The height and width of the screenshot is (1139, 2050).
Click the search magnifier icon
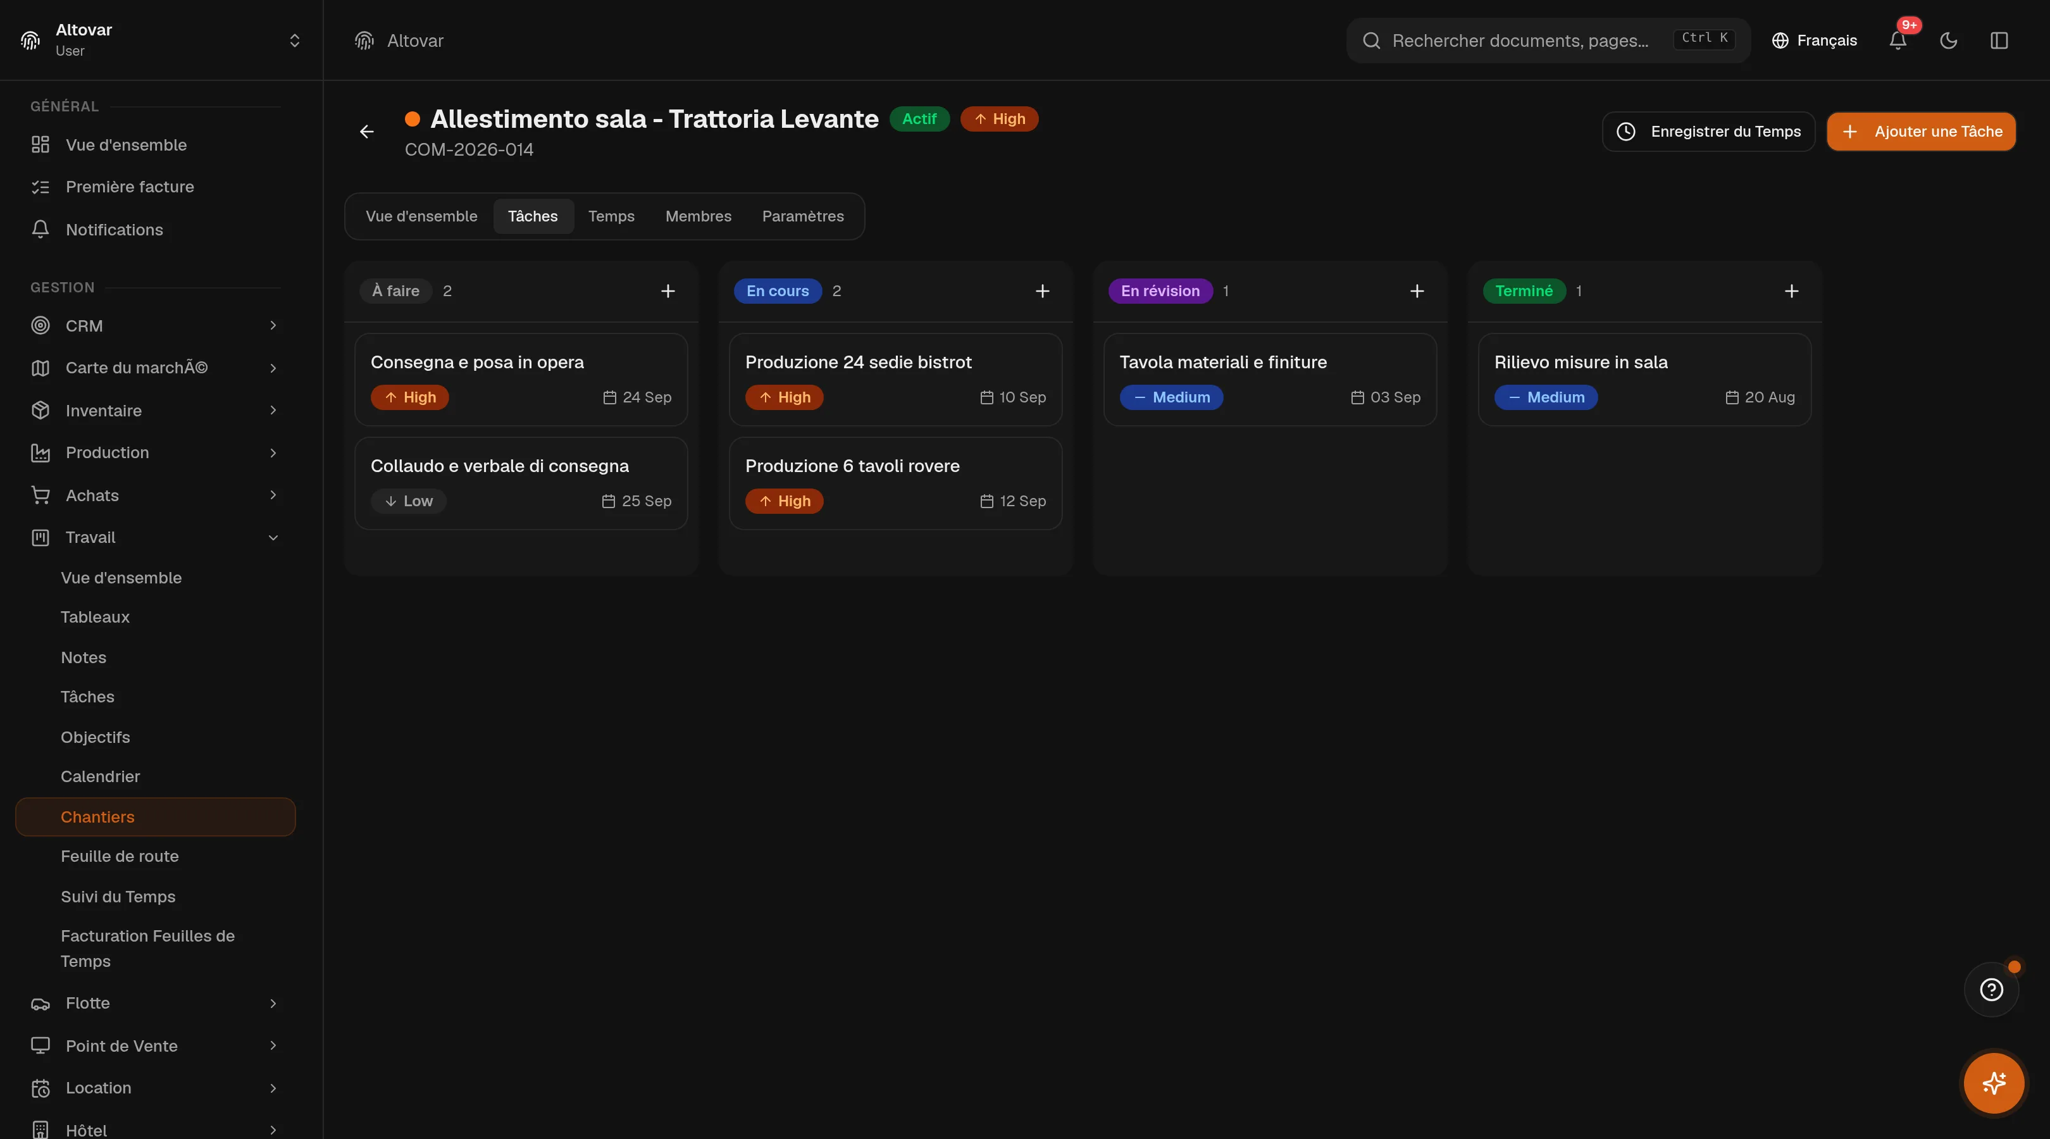[1371, 40]
